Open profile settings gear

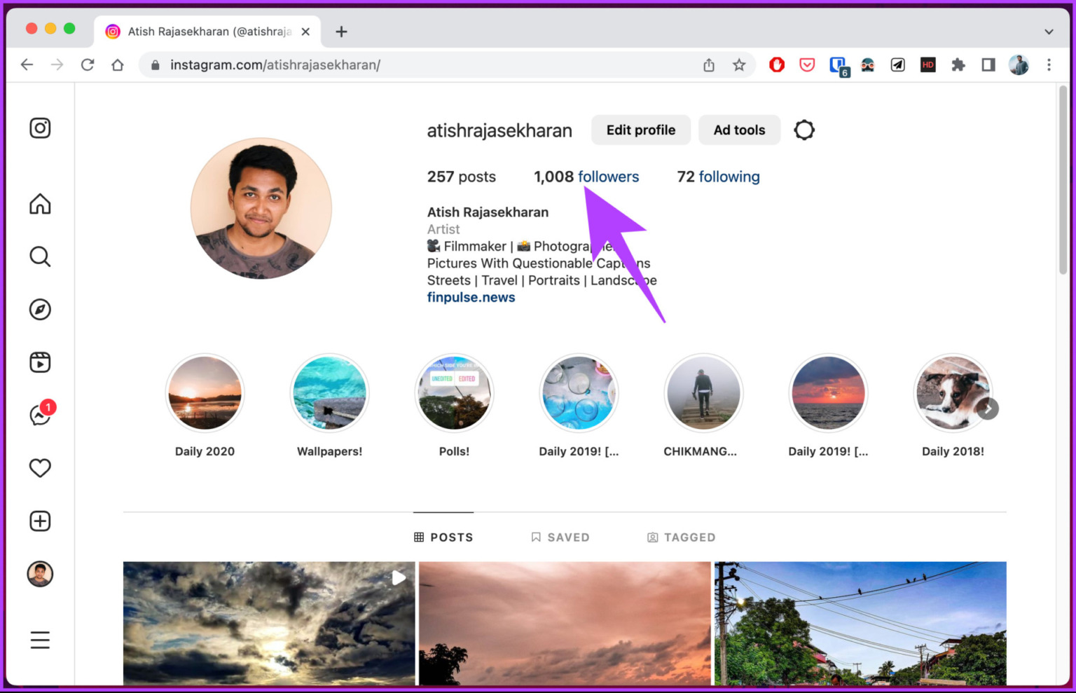click(x=803, y=130)
